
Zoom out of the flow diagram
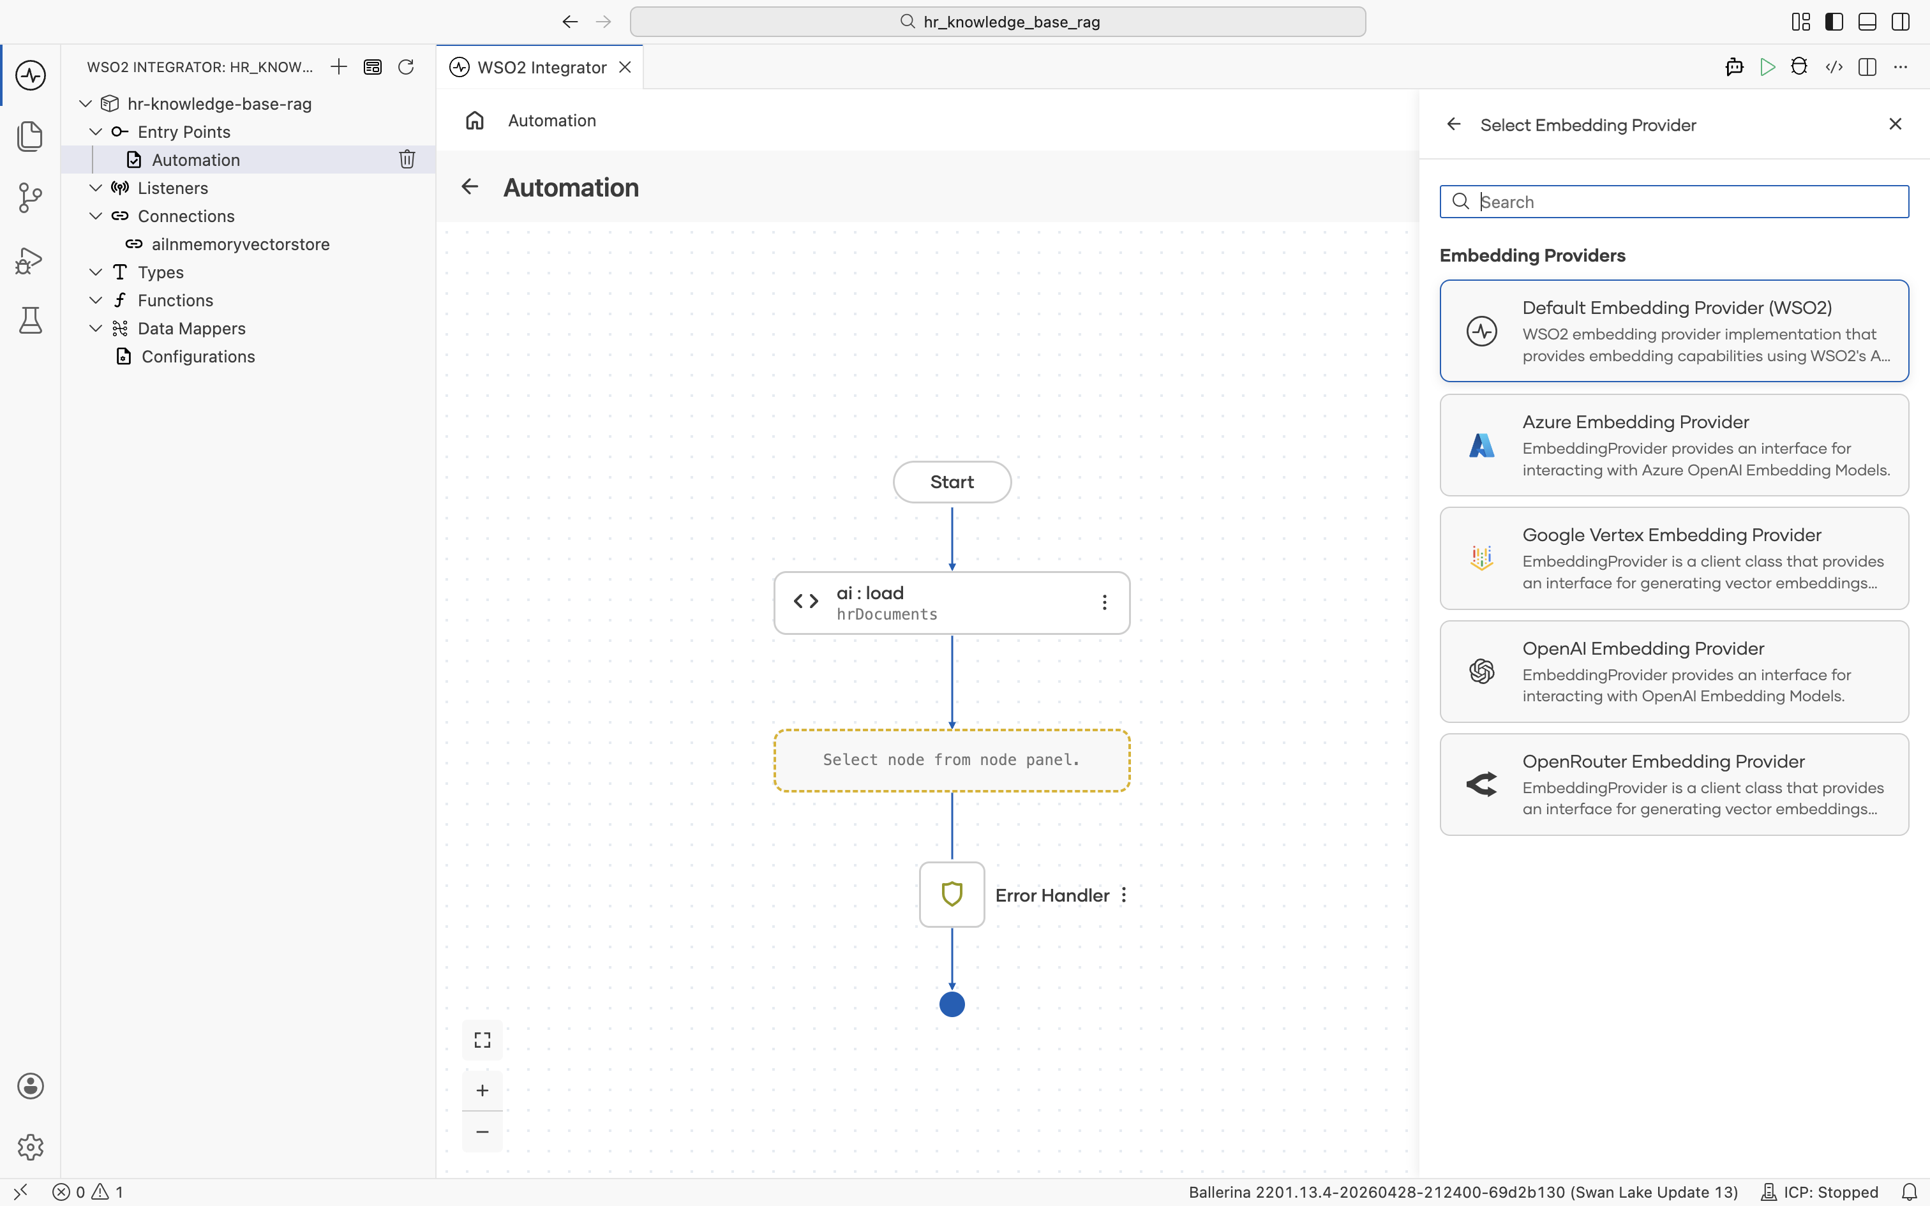coord(482,1132)
